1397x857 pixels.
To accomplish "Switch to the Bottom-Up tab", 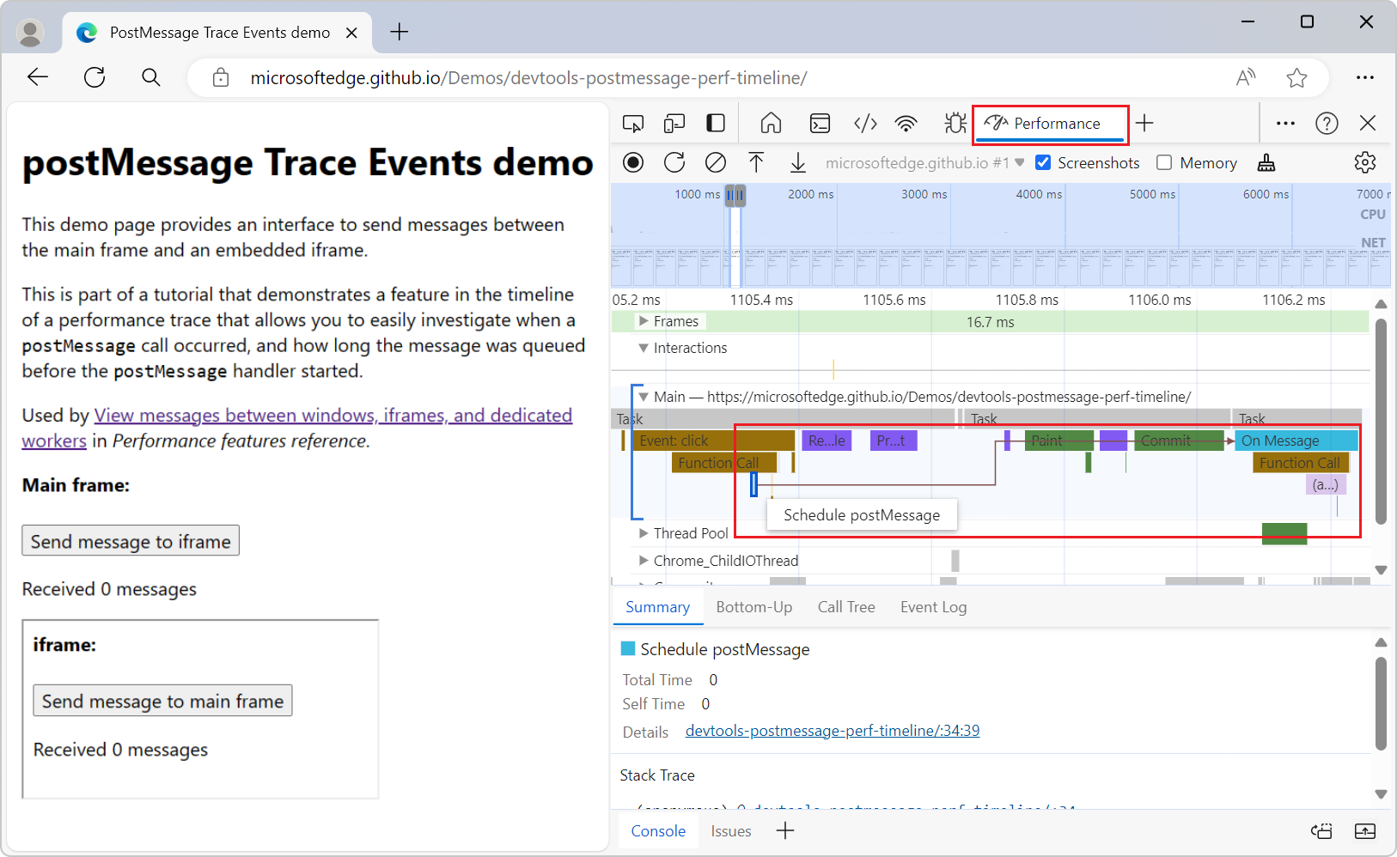I will click(754, 607).
